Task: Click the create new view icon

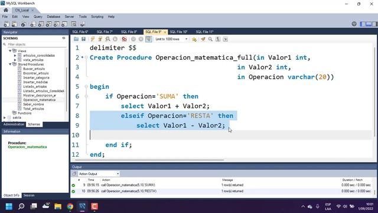Action: (x=48, y=24)
